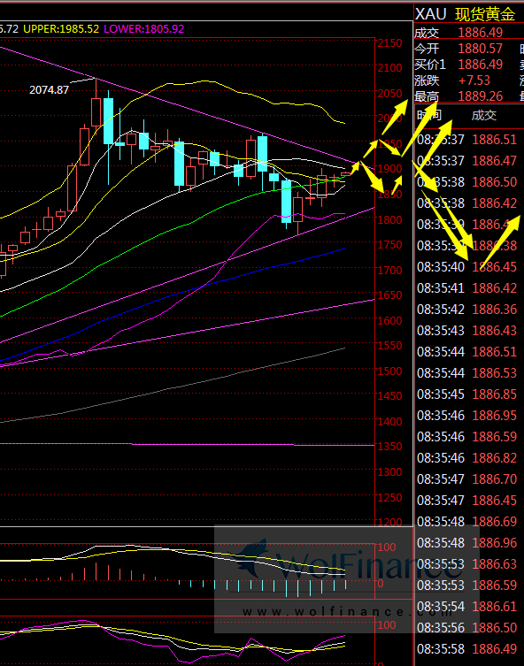Screen dimensions: 524x666
Task: Click the 成交 price value 1886.49
Action: tap(481, 32)
